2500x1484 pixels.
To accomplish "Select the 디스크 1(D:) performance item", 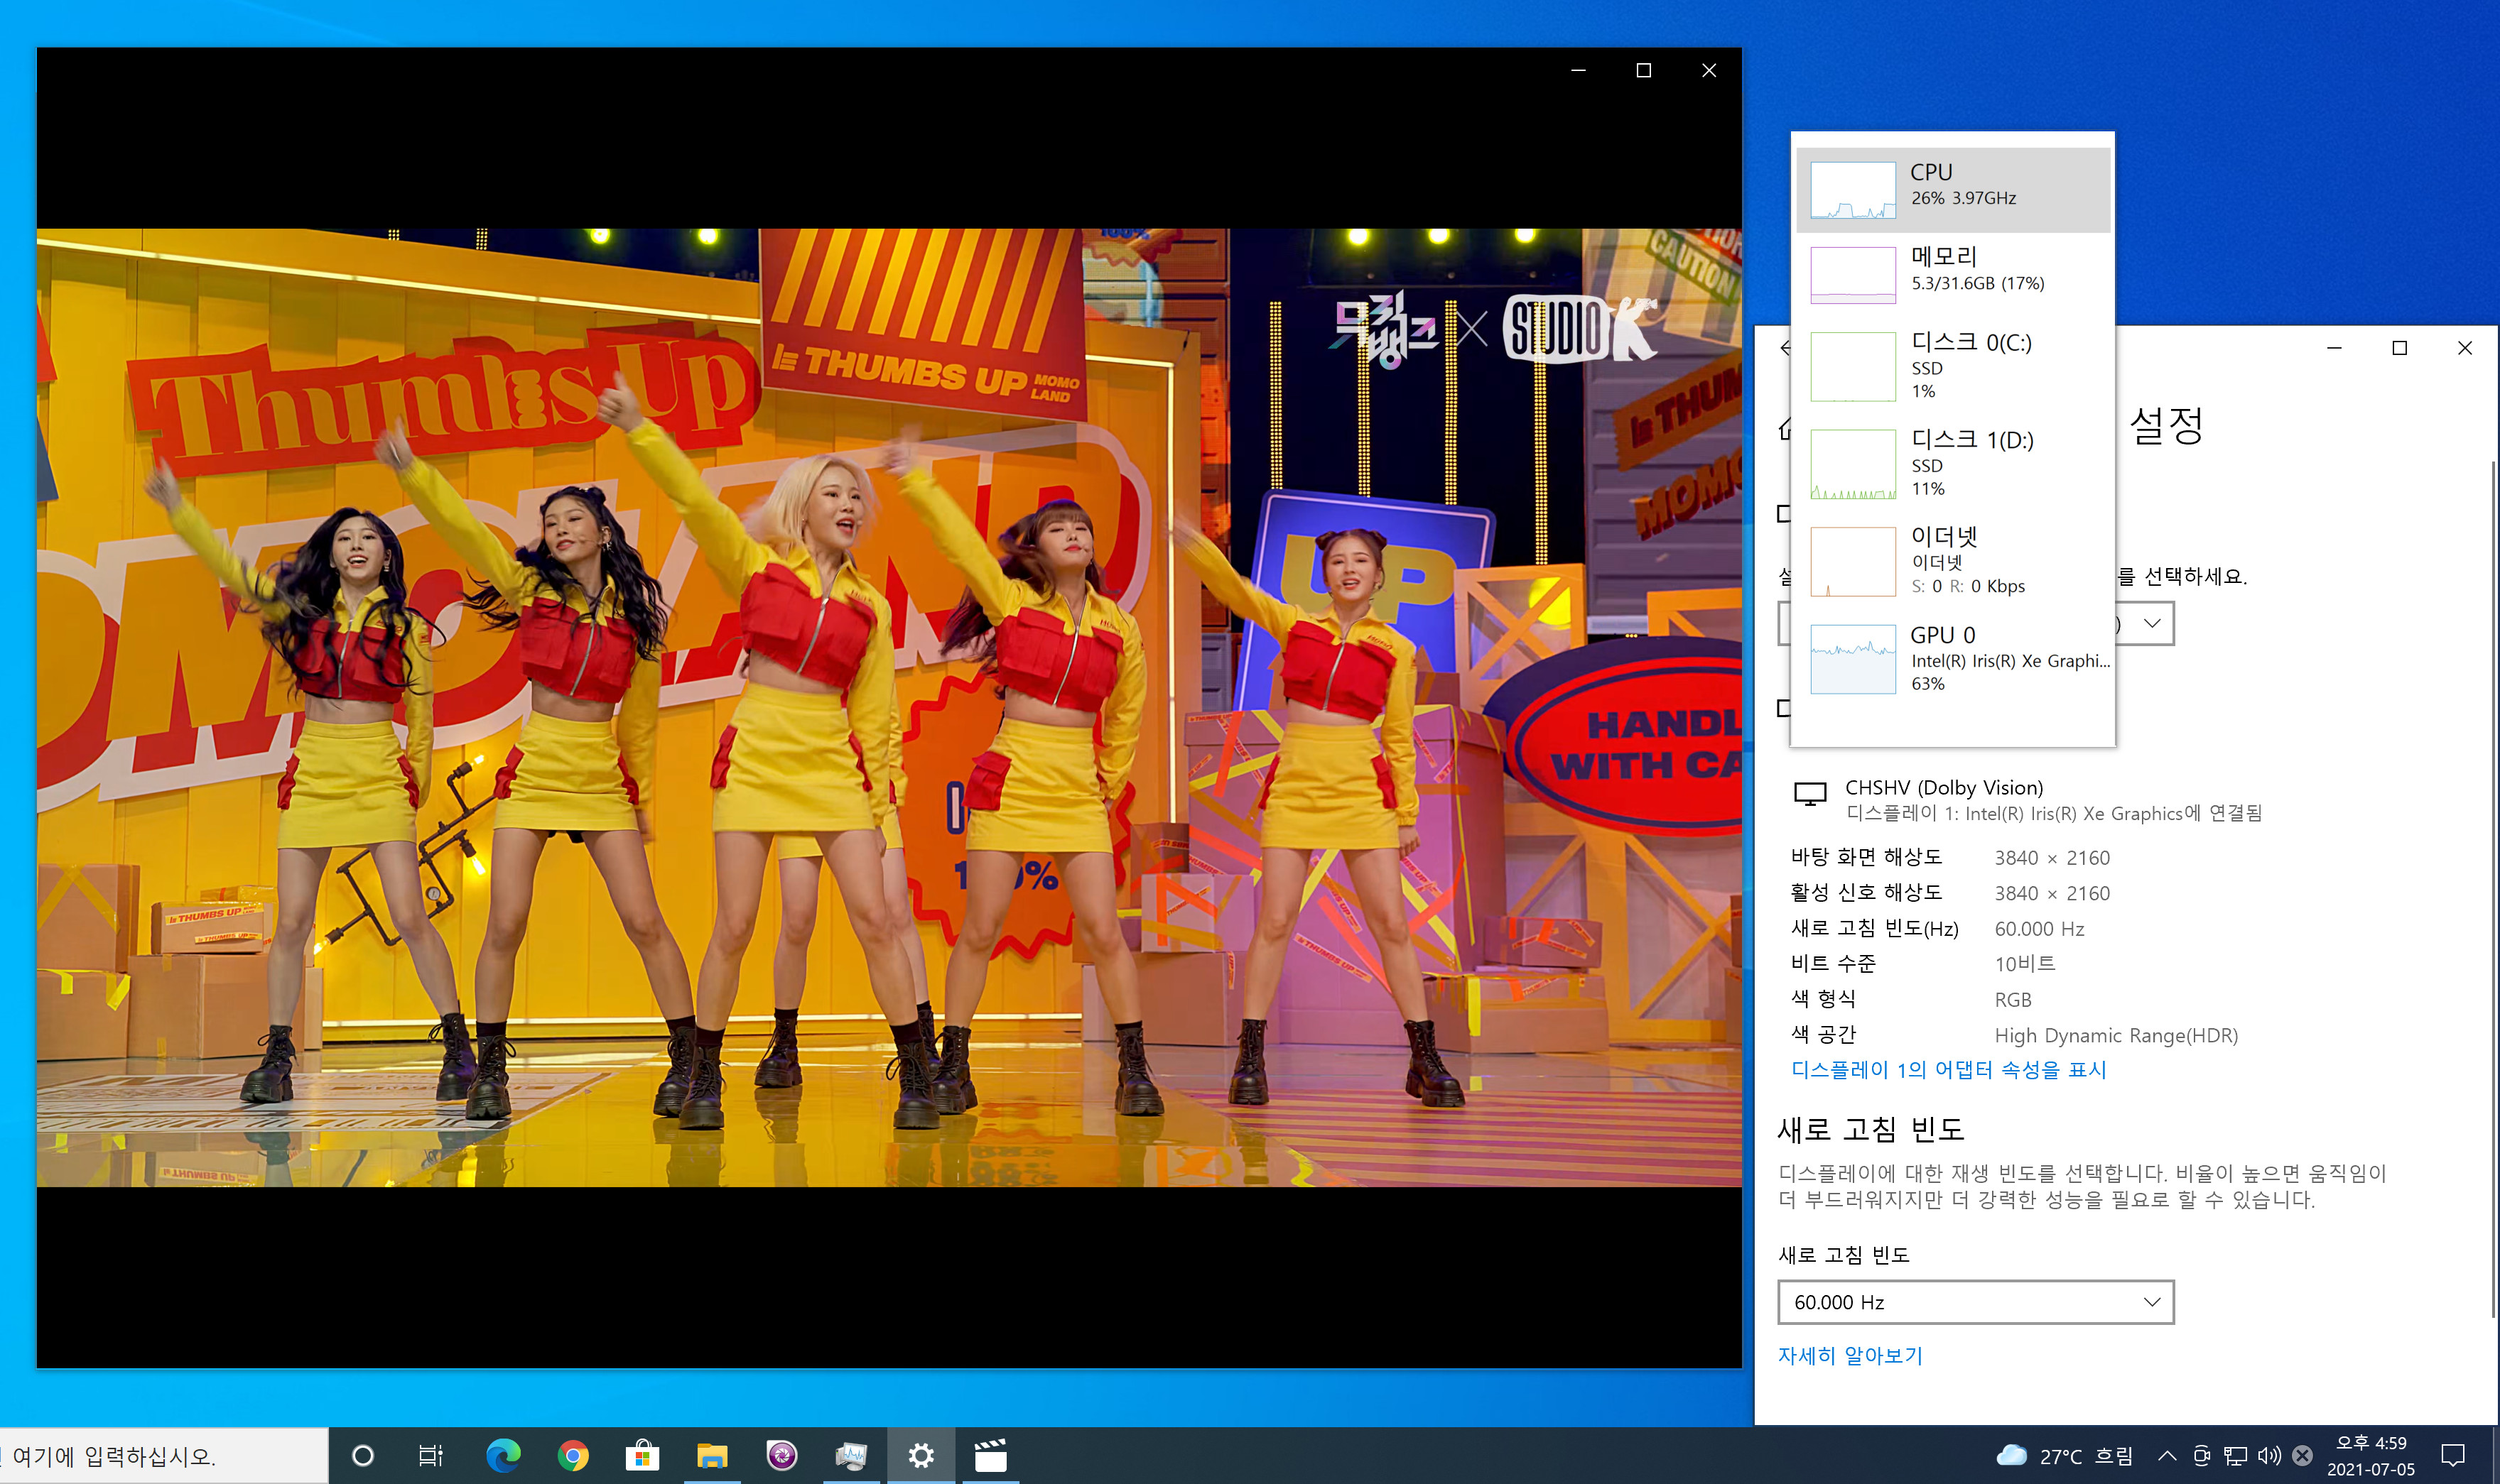I will click(x=1952, y=463).
